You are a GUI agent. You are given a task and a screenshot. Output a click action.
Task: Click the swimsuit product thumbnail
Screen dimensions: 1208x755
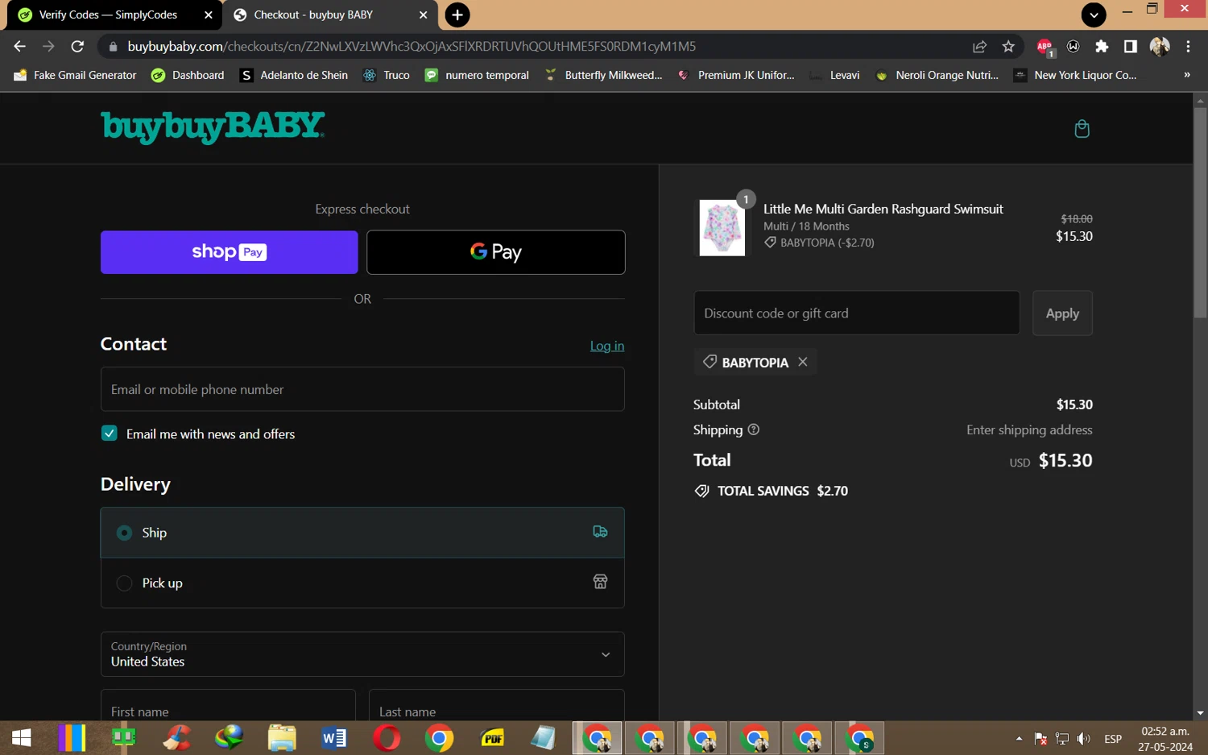pos(722,228)
